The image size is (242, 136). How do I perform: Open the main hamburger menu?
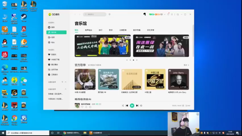[x=172, y=14]
